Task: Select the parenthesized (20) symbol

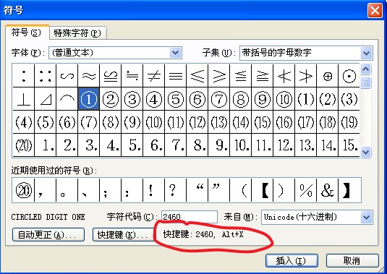Action: (x=24, y=145)
